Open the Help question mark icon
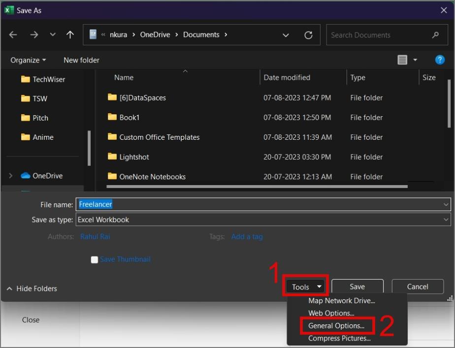This screenshot has height=348, width=455. [440, 60]
